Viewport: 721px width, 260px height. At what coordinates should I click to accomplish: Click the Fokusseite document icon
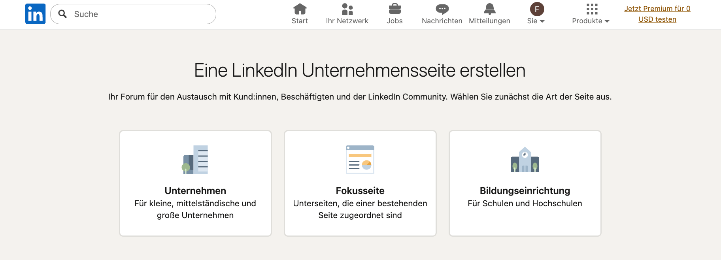pos(360,160)
